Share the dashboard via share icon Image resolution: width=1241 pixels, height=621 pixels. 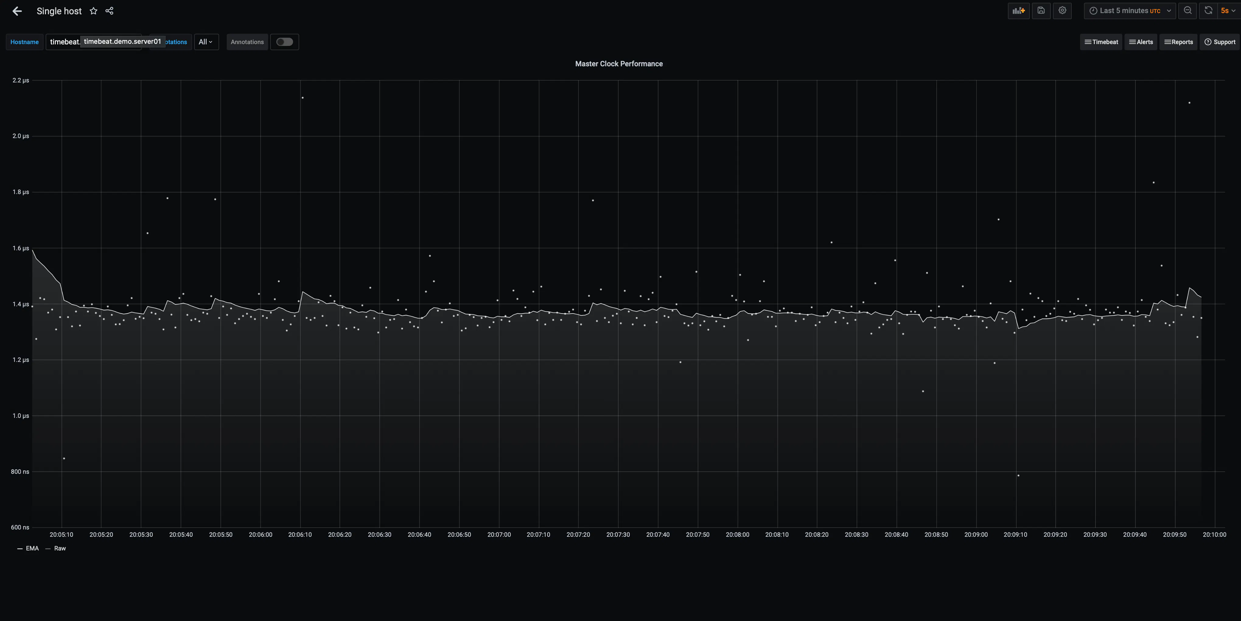(x=109, y=11)
